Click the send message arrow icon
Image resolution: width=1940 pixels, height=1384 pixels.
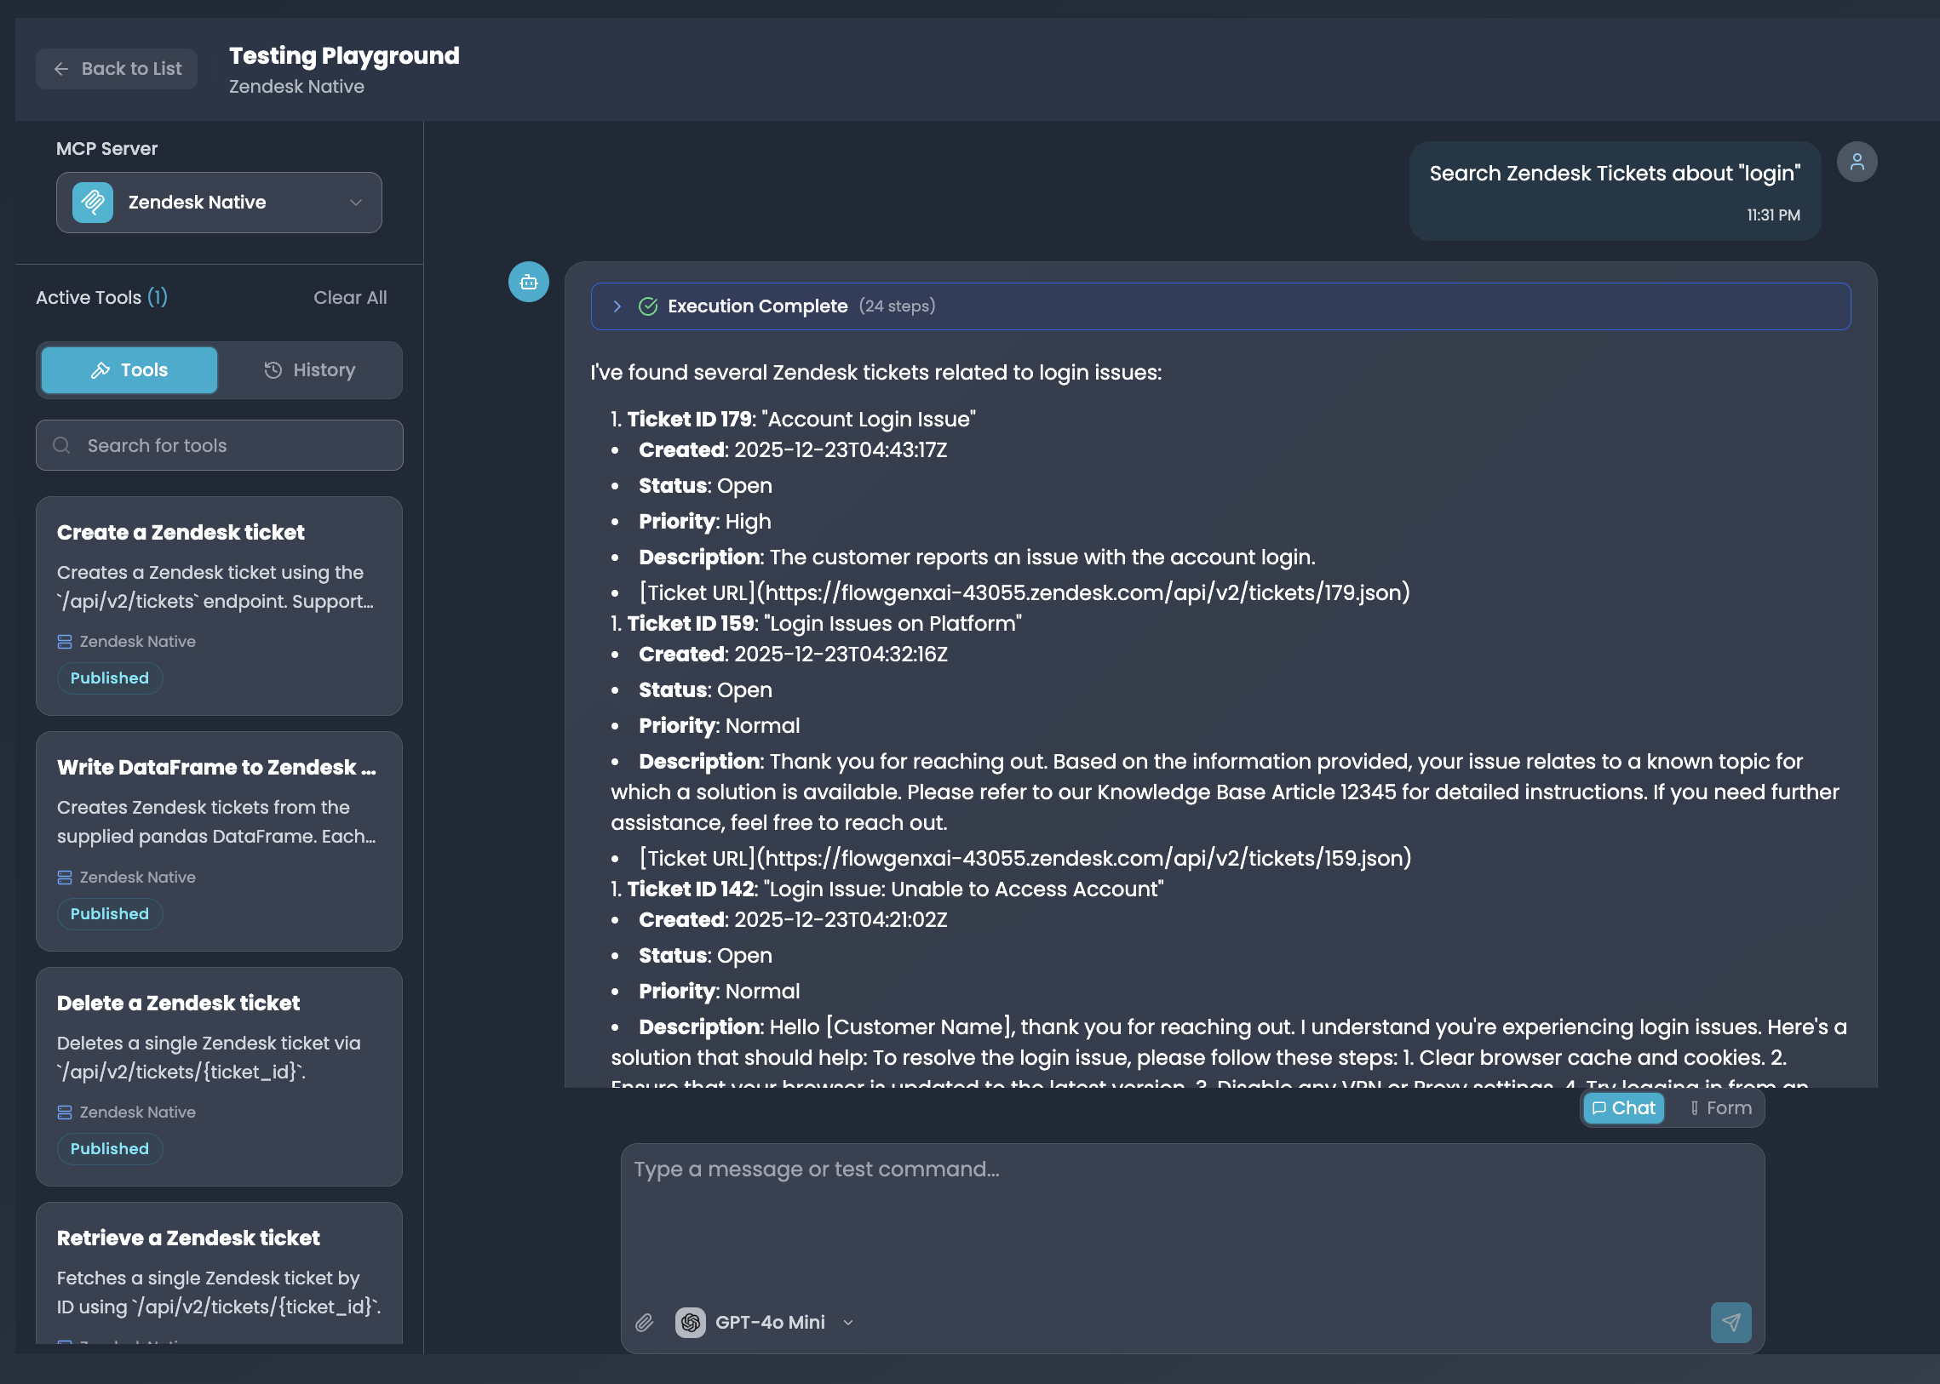click(x=1731, y=1322)
